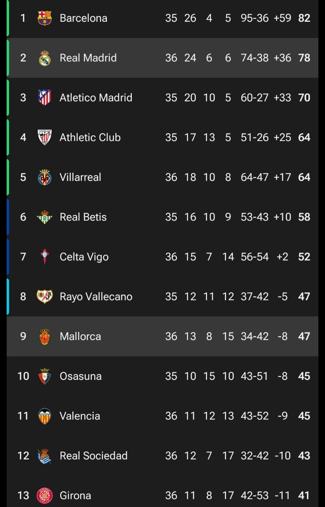The width and height of the screenshot is (325, 507).
Task: Open the Real Sociedad team name
Action: pos(93,456)
